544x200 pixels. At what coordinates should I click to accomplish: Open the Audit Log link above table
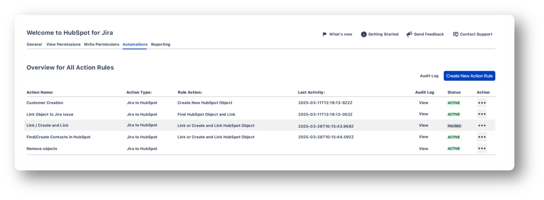click(429, 76)
